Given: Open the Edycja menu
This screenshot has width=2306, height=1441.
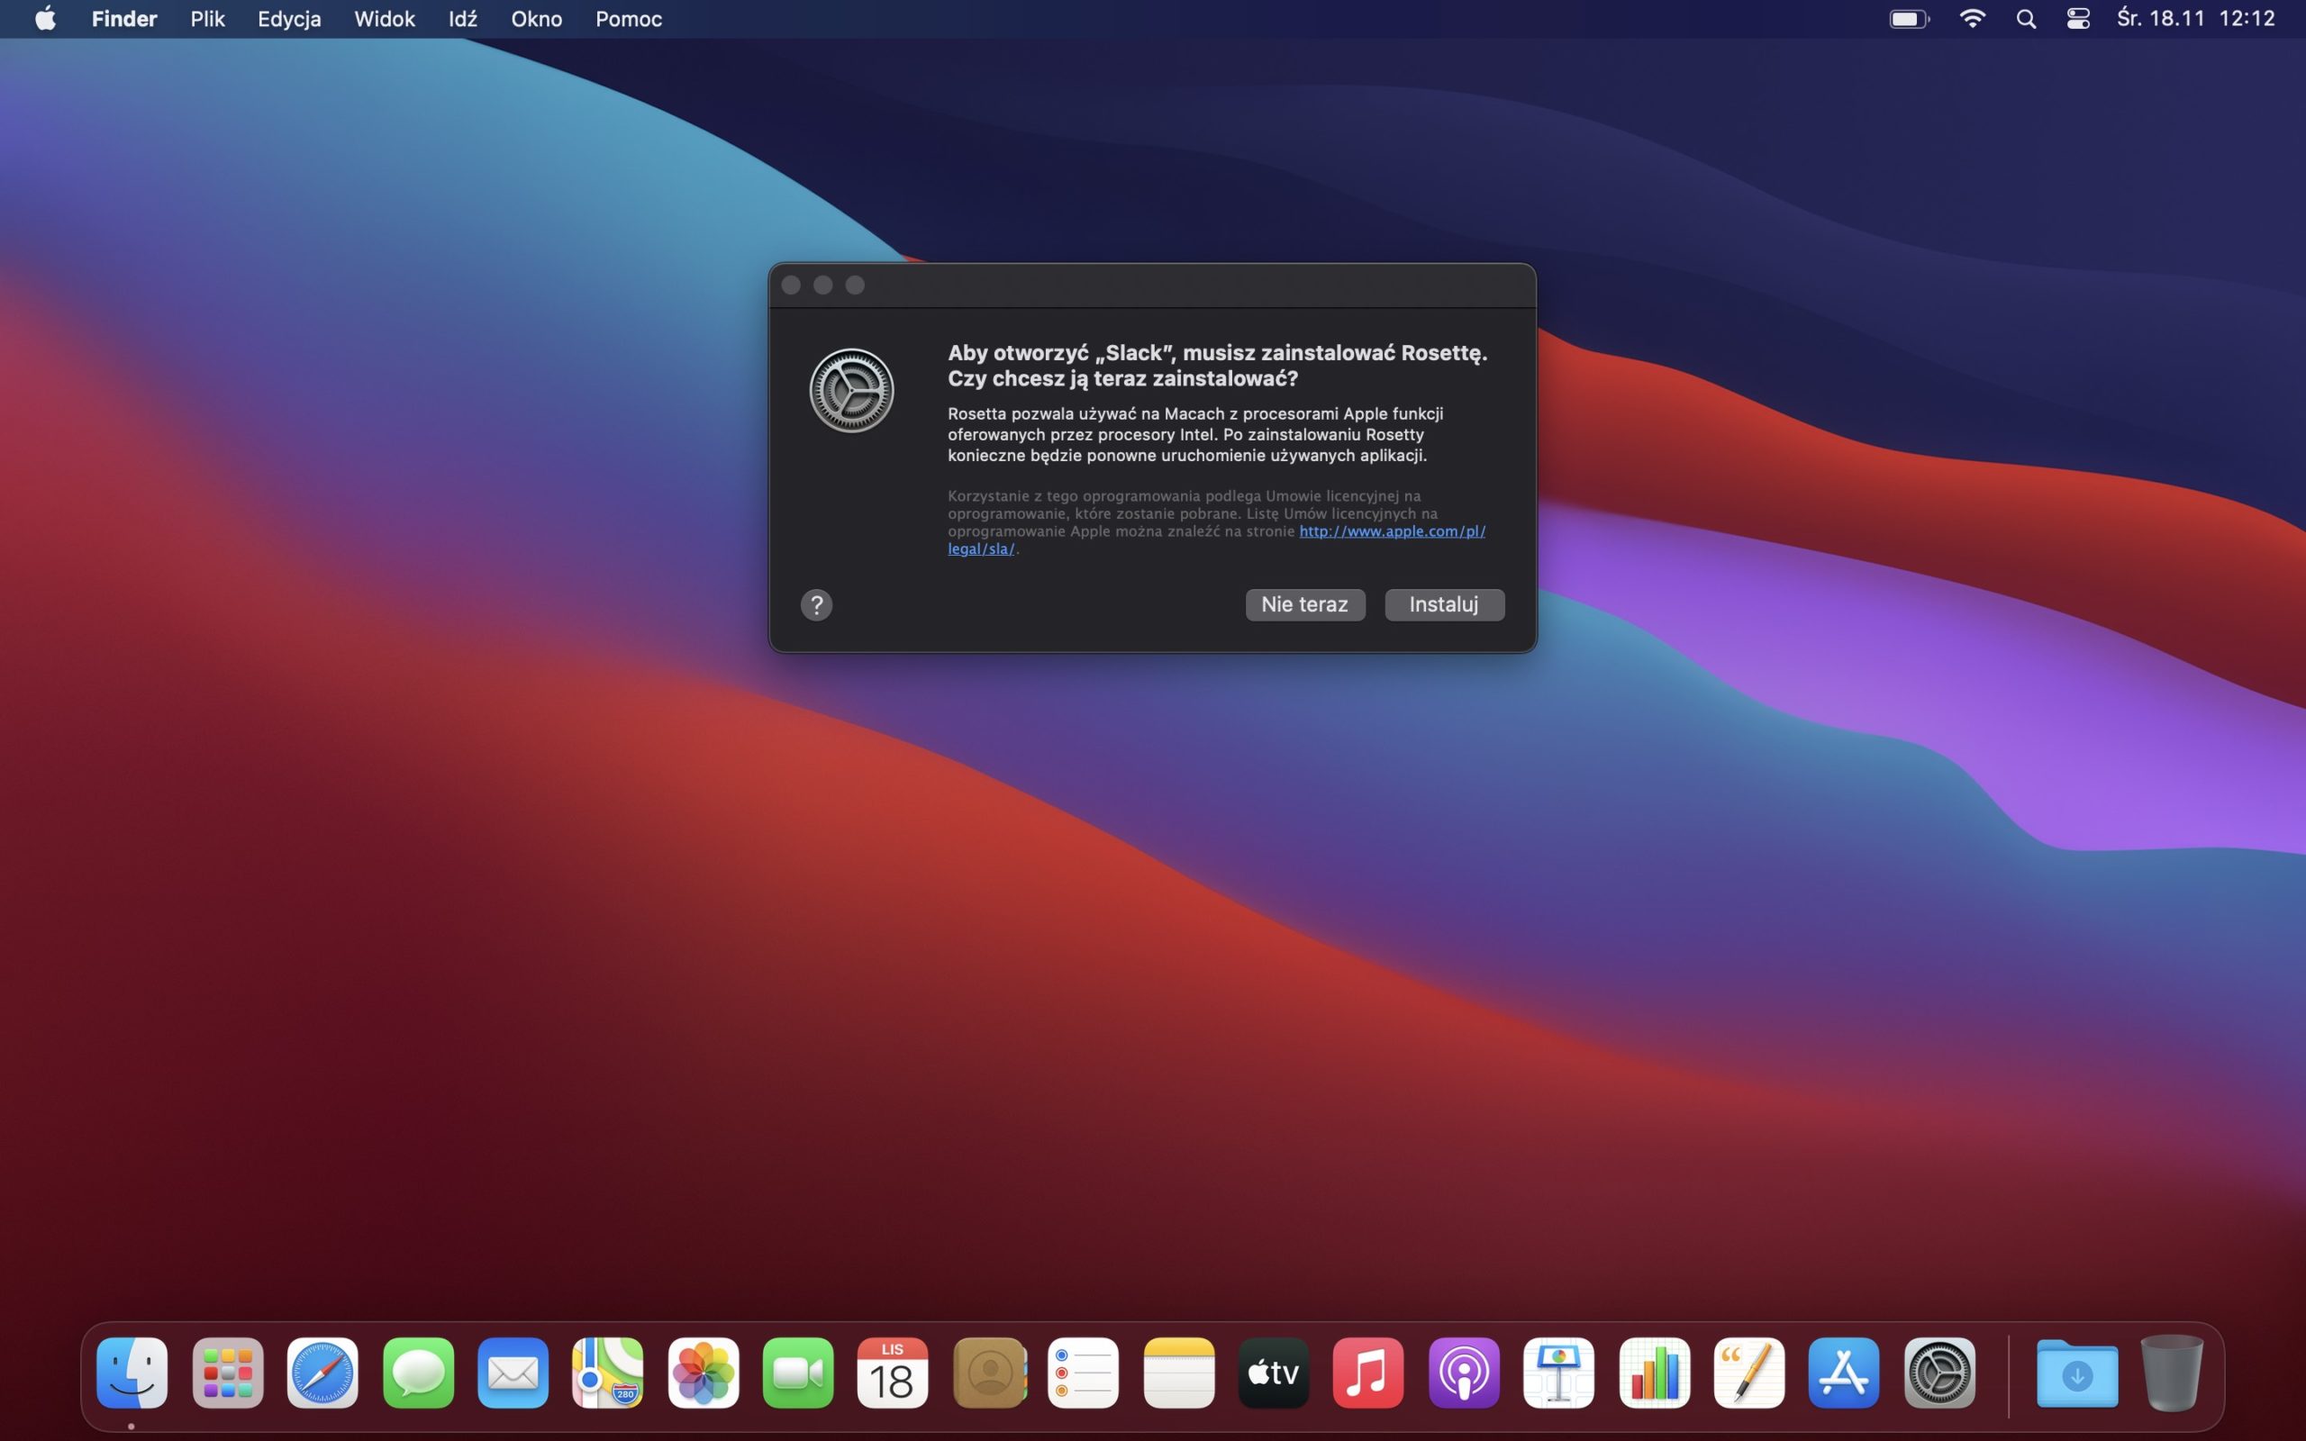Looking at the screenshot, I should click(289, 19).
